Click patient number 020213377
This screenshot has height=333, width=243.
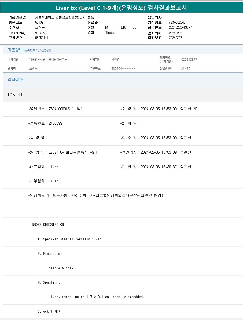(189, 60)
